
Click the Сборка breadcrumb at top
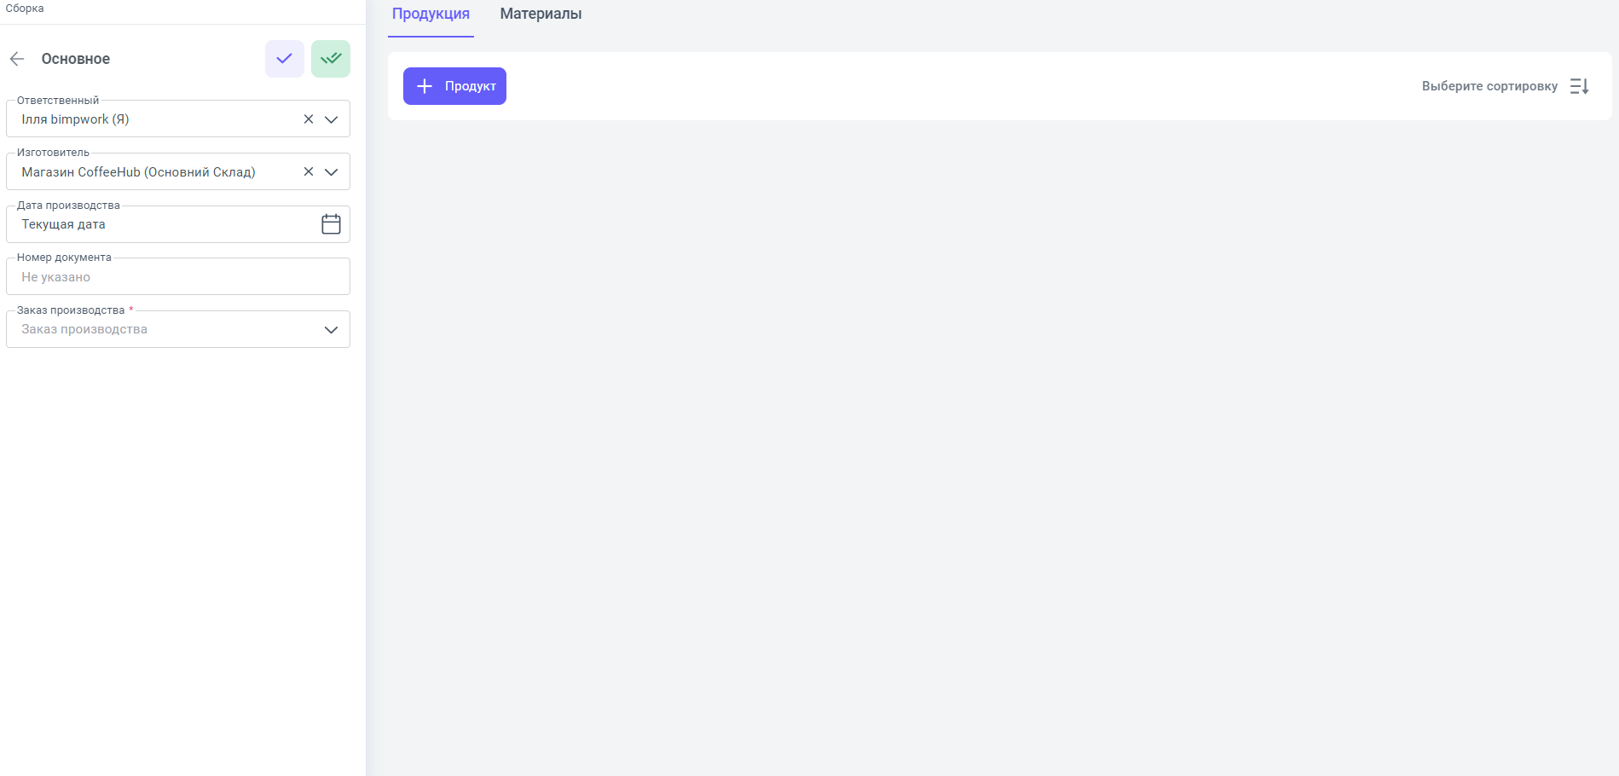coord(25,9)
